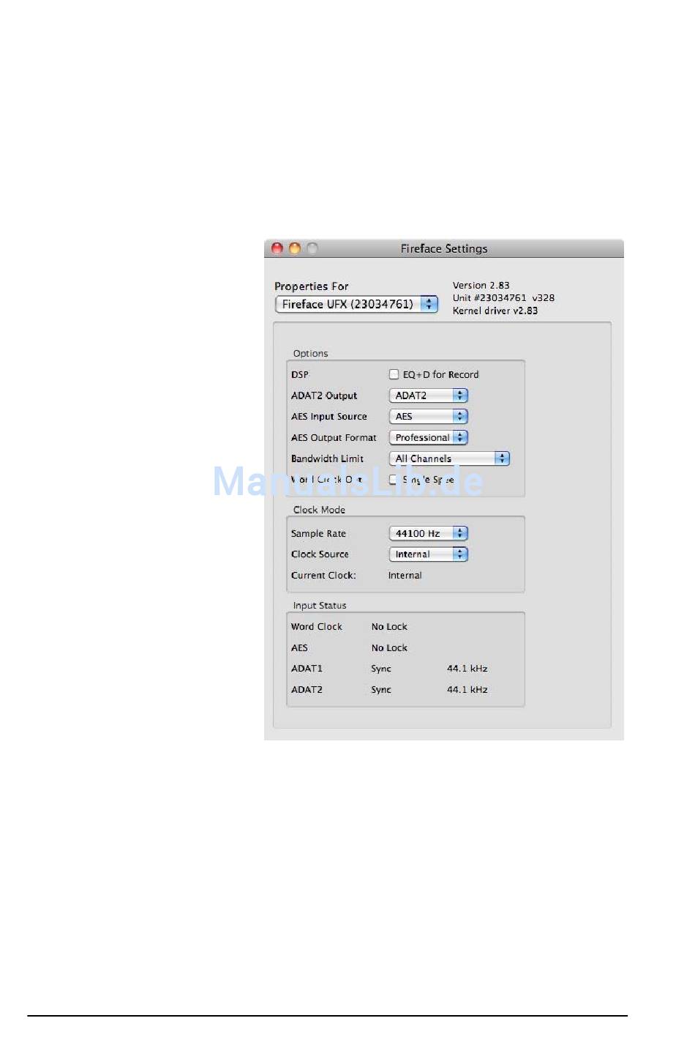Click the DSP label
The width and height of the screenshot is (695, 1040).
coord(300,374)
